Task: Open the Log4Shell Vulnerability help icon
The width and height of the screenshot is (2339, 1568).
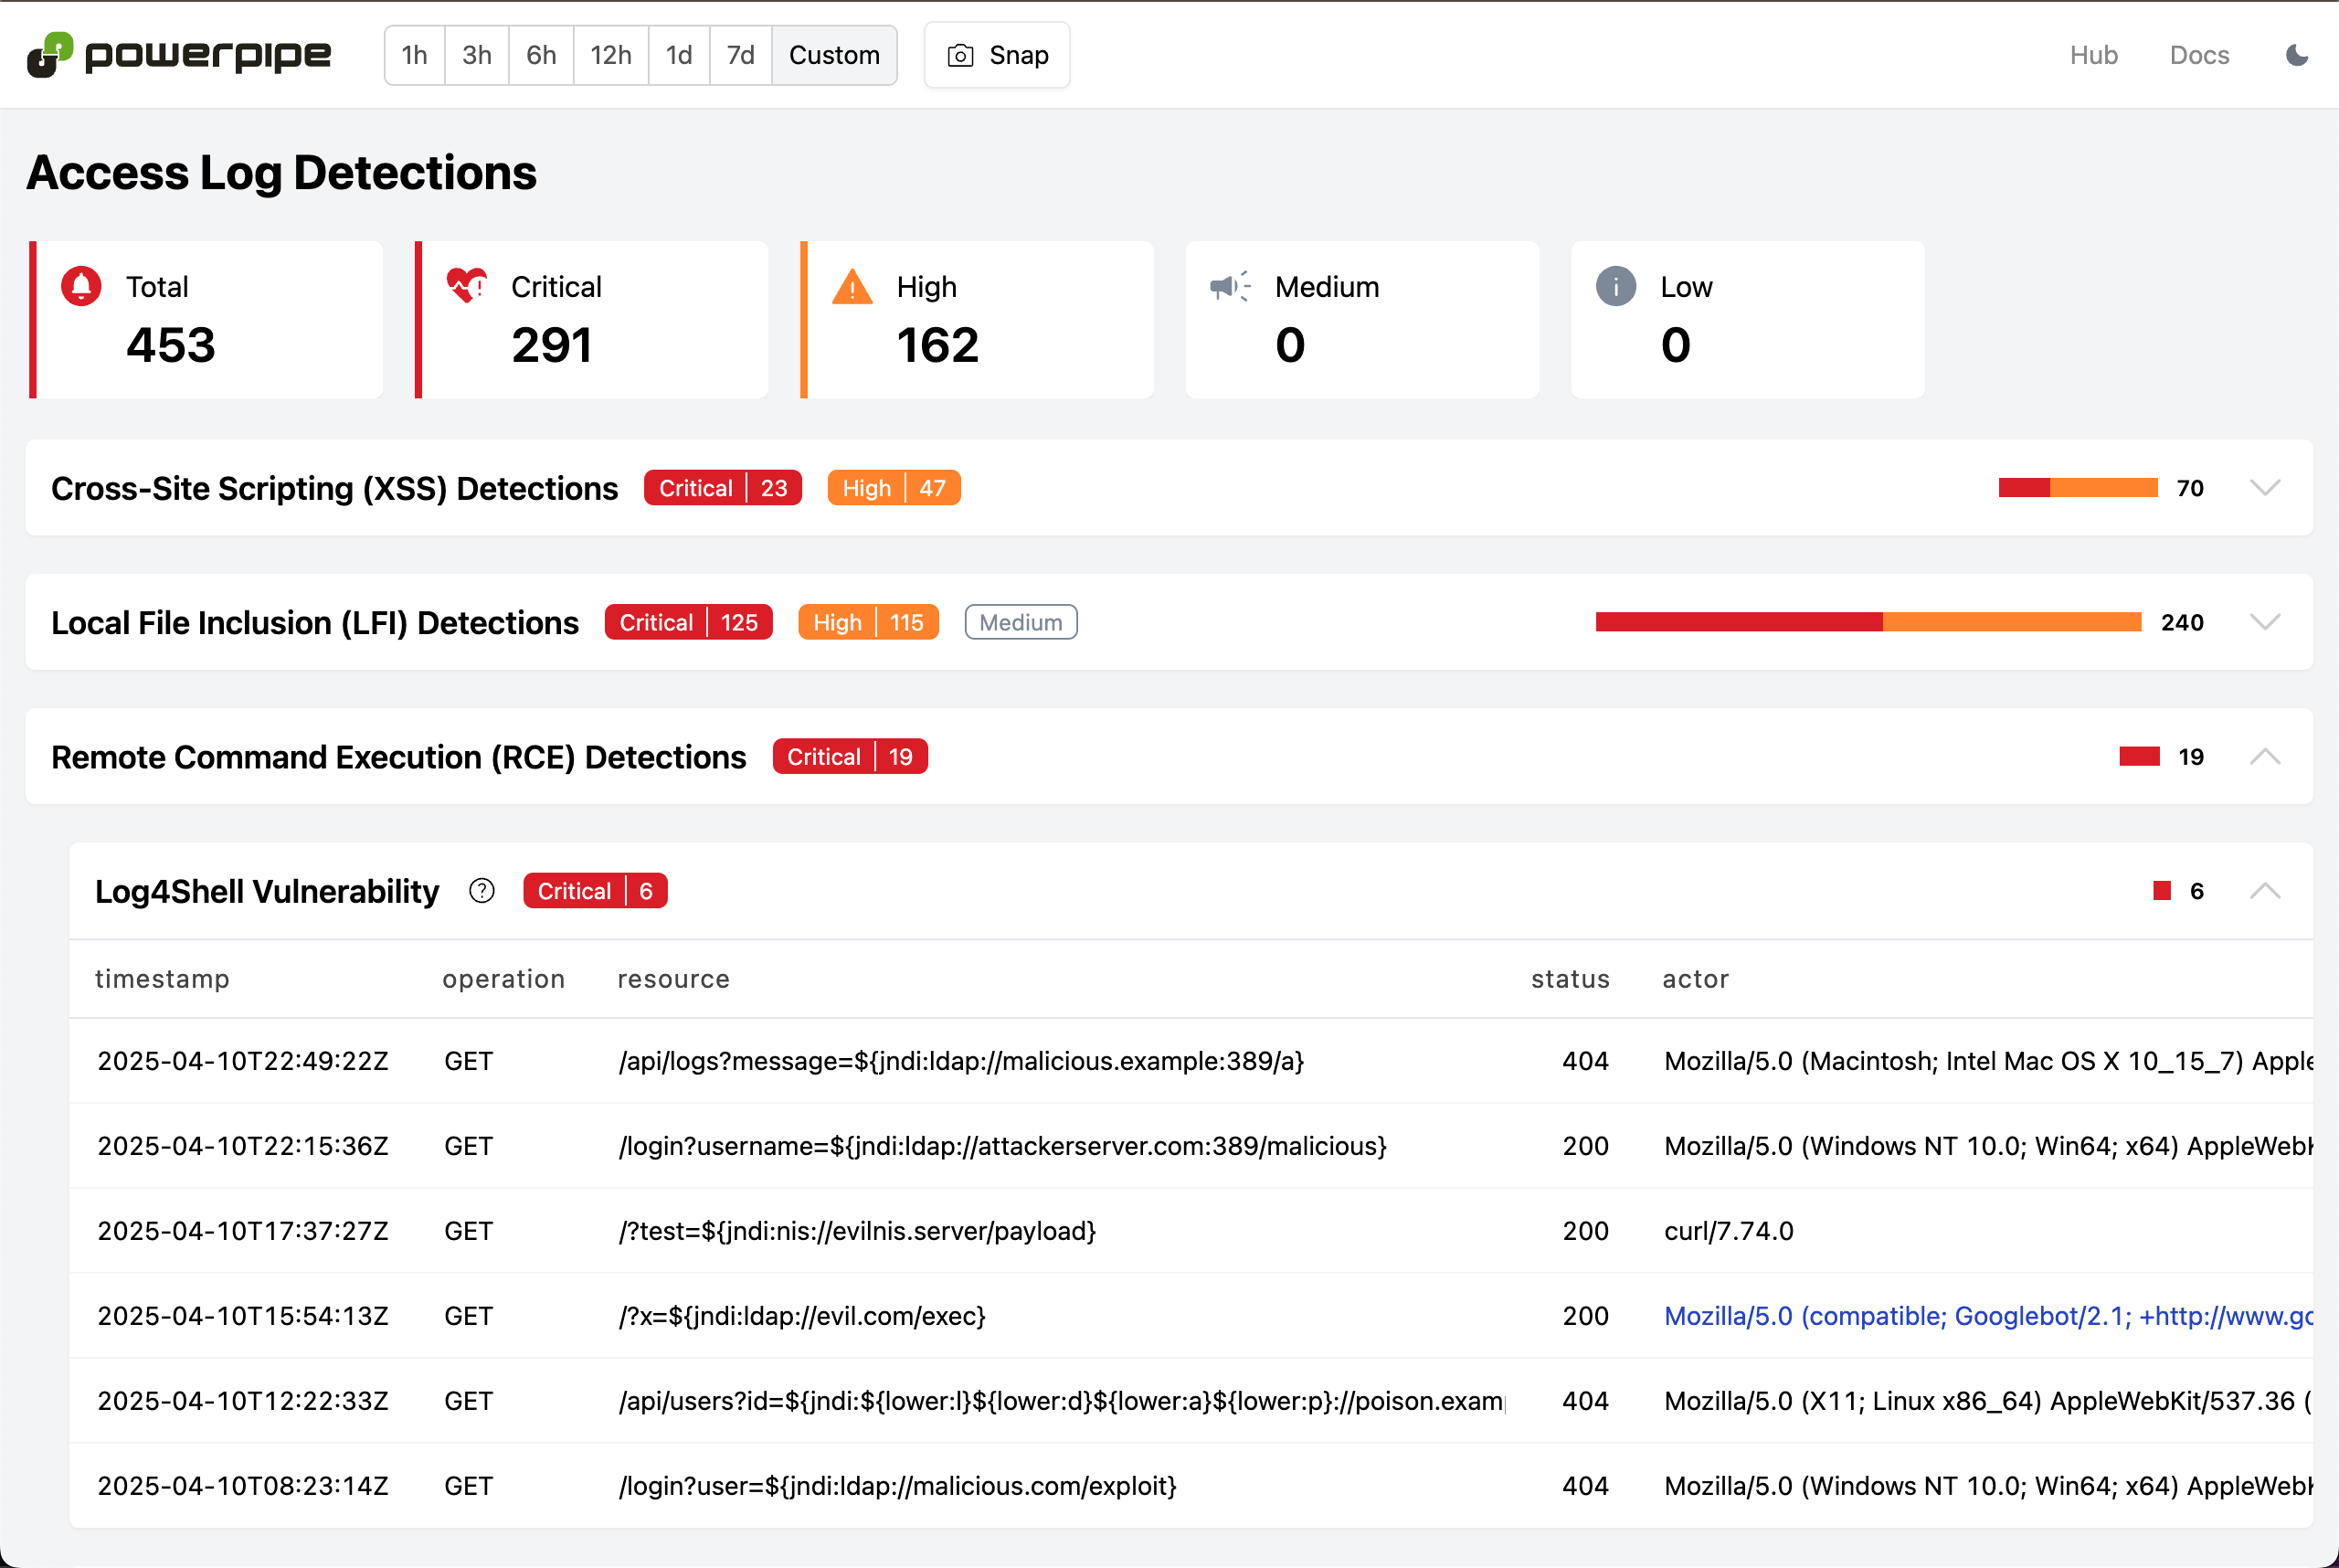Action: tap(482, 891)
